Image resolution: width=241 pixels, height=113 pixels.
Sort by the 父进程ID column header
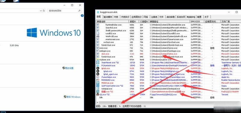pyautogui.click(x=144, y=21)
